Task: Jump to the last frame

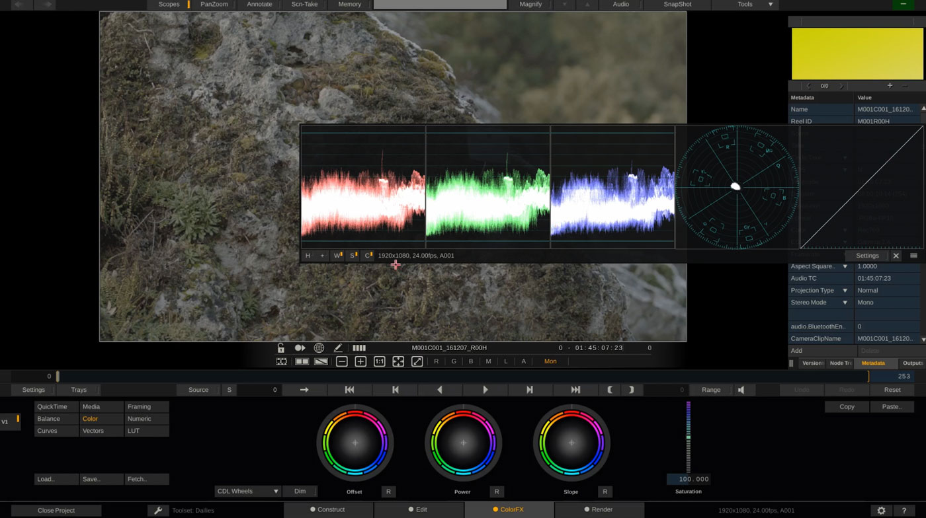Action: [575, 390]
